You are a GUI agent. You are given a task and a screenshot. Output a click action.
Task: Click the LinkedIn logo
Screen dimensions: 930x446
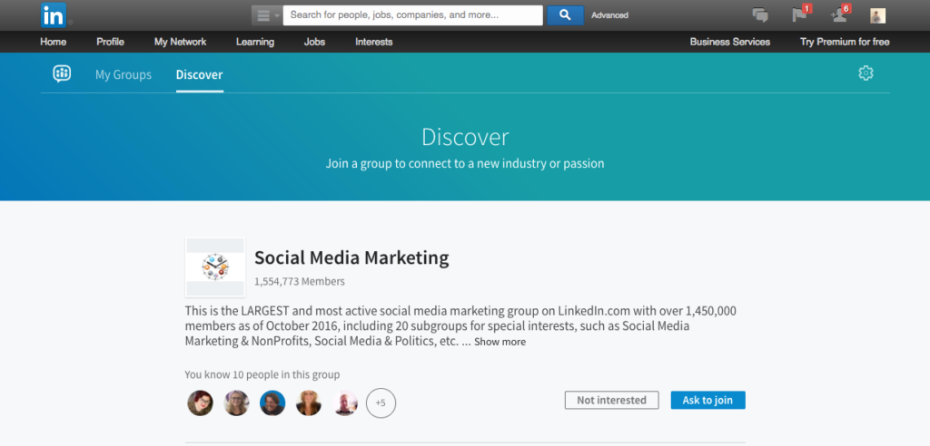[54, 15]
